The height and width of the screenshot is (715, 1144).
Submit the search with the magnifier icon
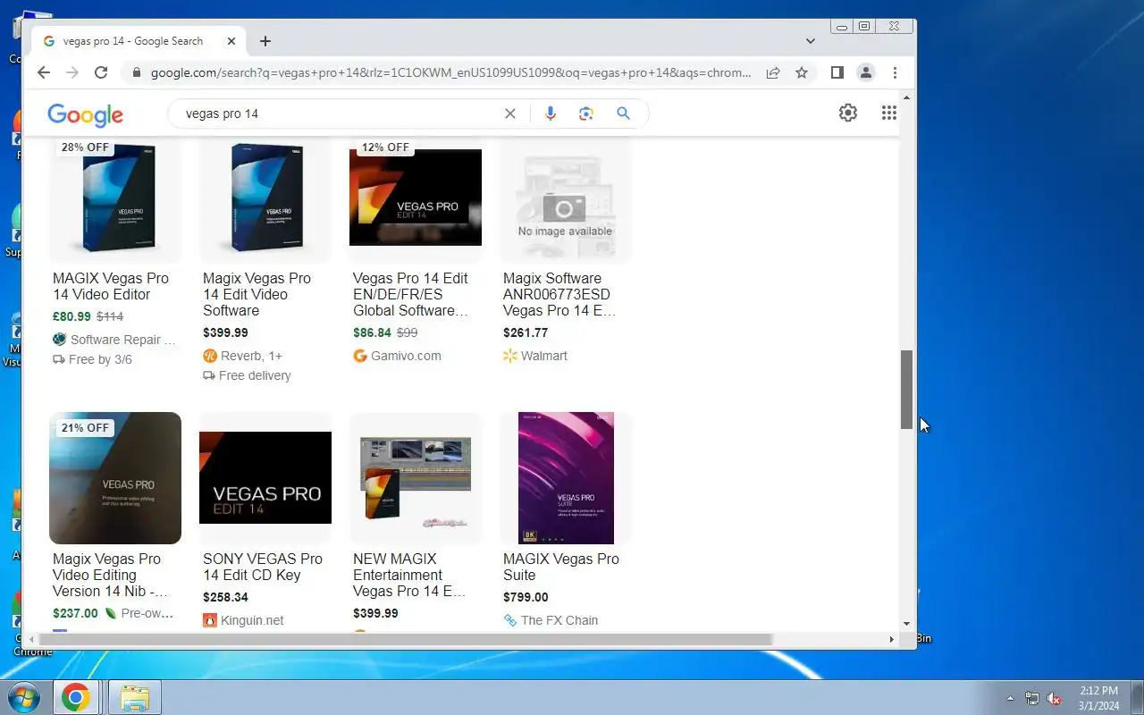click(x=623, y=114)
